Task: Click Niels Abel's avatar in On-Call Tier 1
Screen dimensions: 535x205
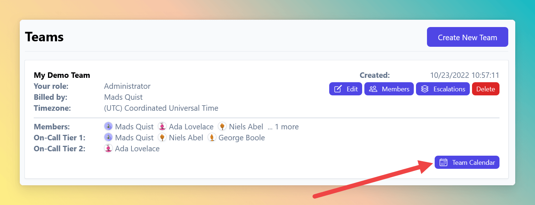Action: pyautogui.click(x=162, y=137)
